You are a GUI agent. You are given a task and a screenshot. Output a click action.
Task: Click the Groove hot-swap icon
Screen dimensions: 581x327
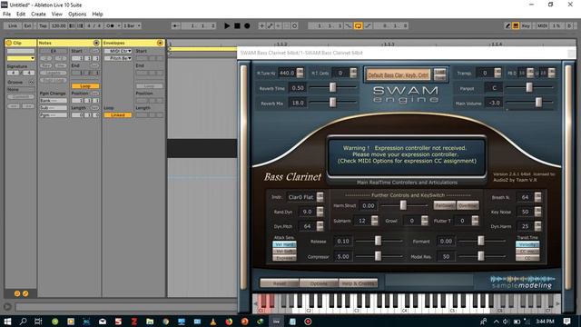click(31, 83)
